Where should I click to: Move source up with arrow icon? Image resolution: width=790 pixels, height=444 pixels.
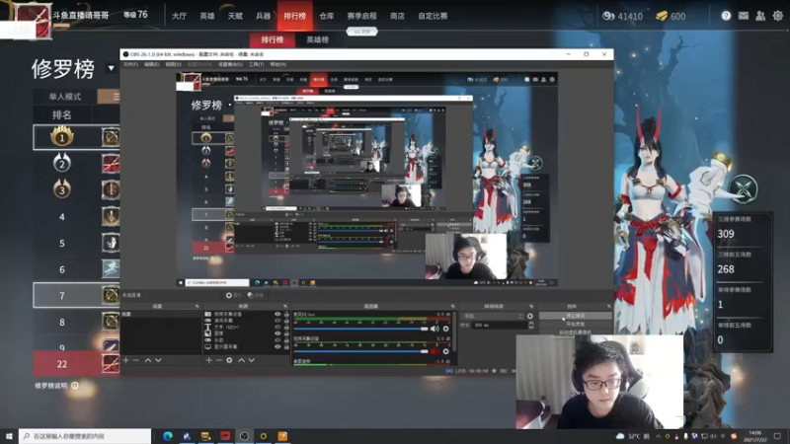241,360
